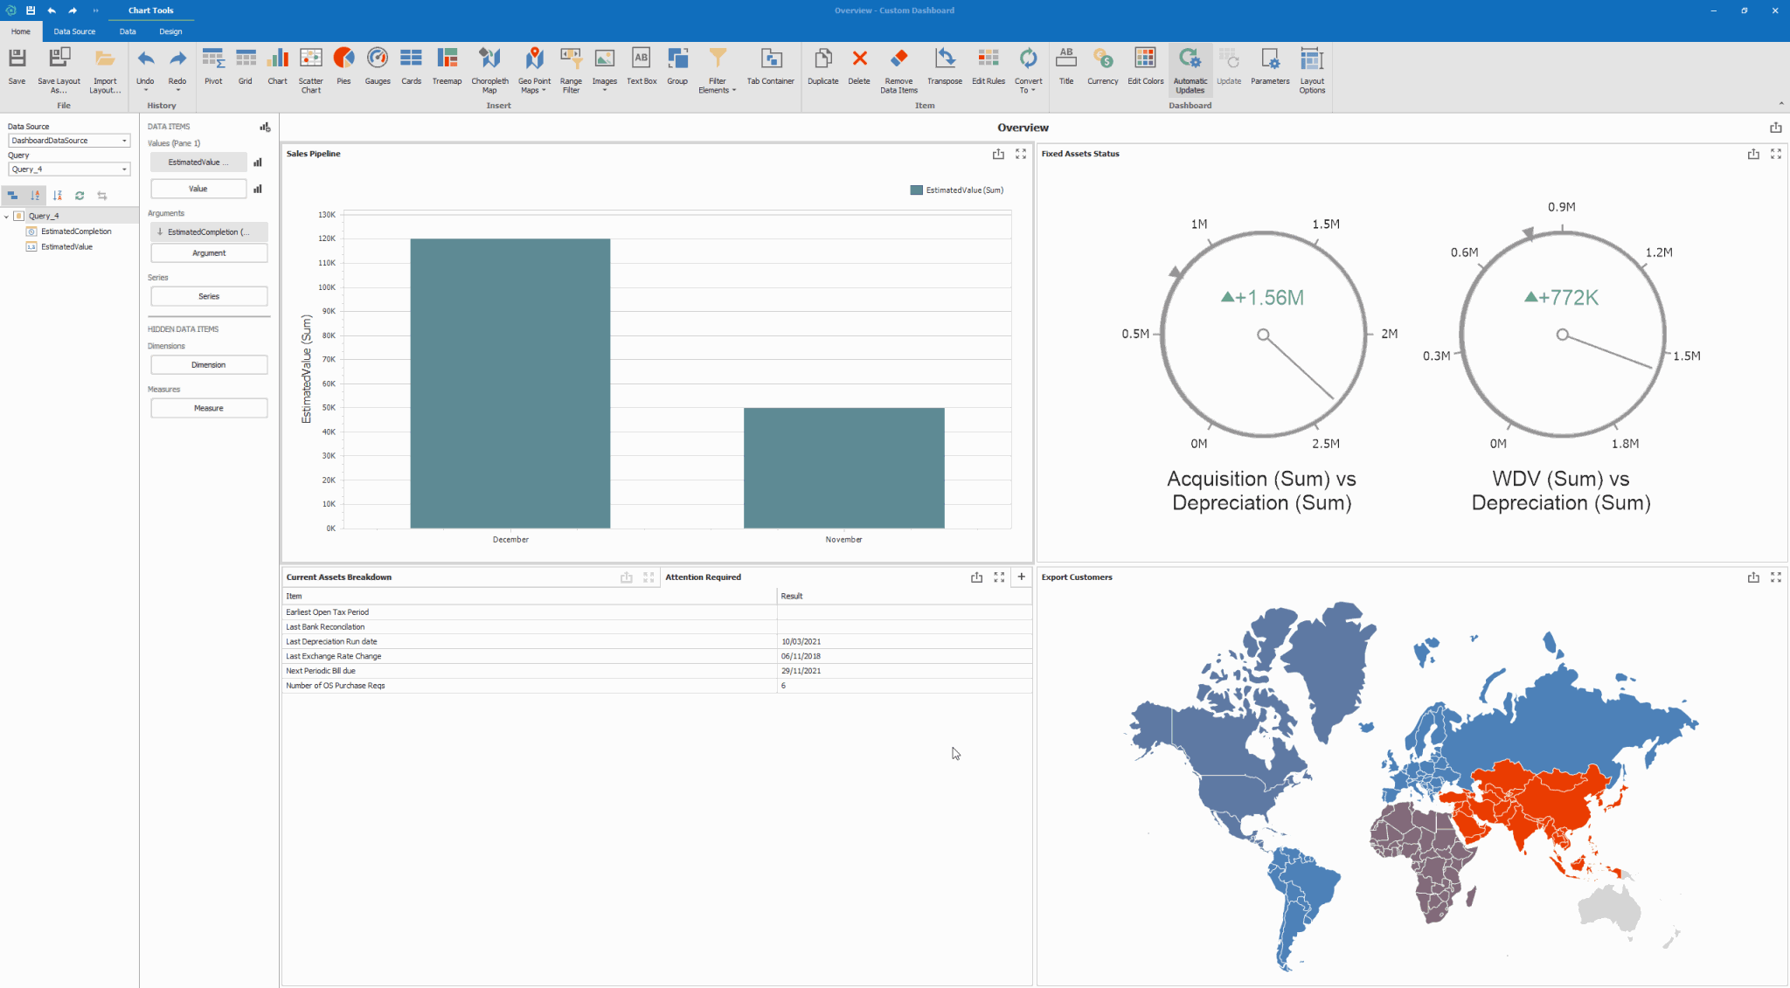Open the Design ribbon tab
The height and width of the screenshot is (988, 1790).
pyautogui.click(x=170, y=31)
